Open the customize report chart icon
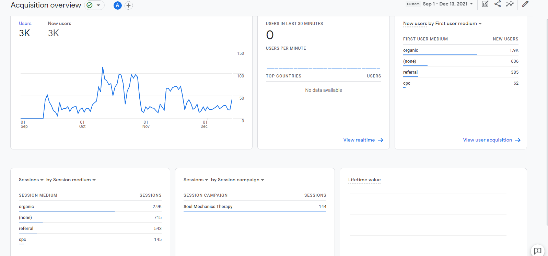The width and height of the screenshot is (548, 256). coord(485,4)
